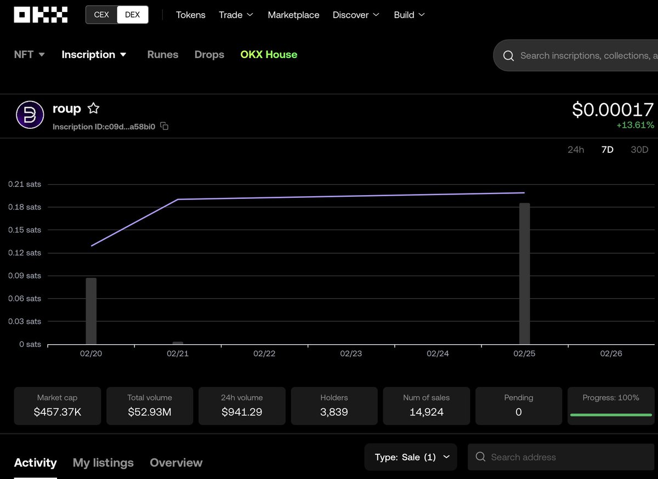Switch to CEX mode
This screenshot has width=658, height=479.
click(x=101, y=15)
